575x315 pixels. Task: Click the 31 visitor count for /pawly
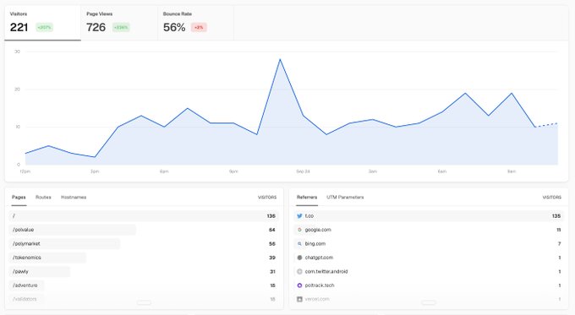click(272, 272)
